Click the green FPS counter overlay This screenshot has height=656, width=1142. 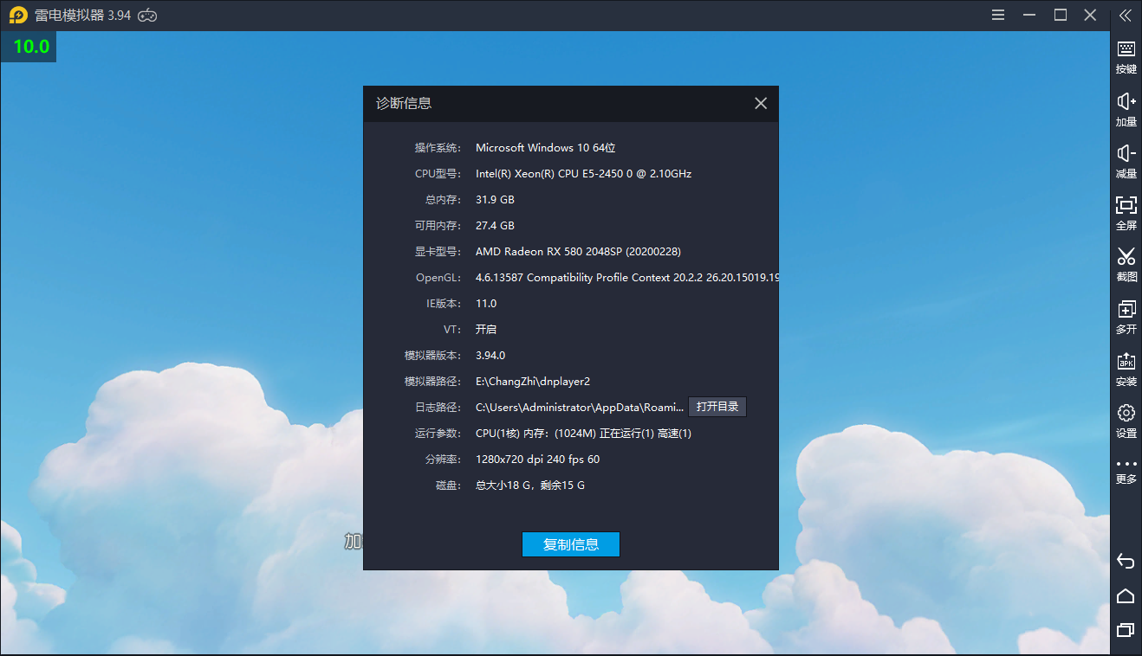pos(30,47)
